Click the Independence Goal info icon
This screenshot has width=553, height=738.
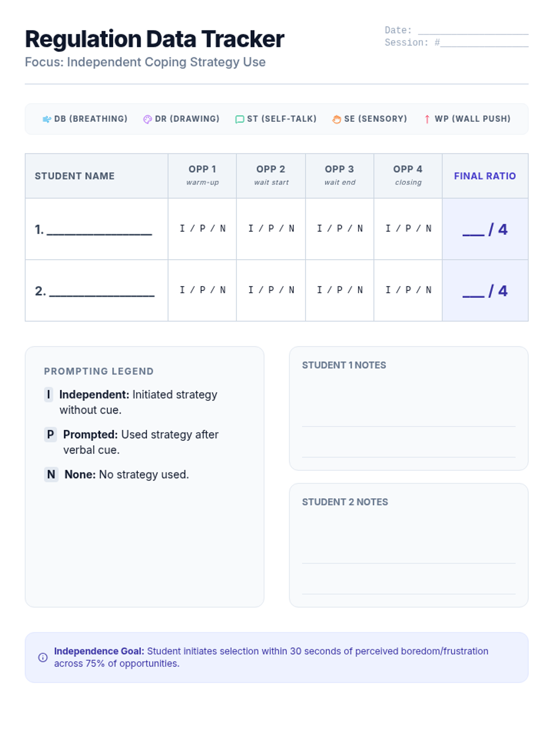point(43,657)
